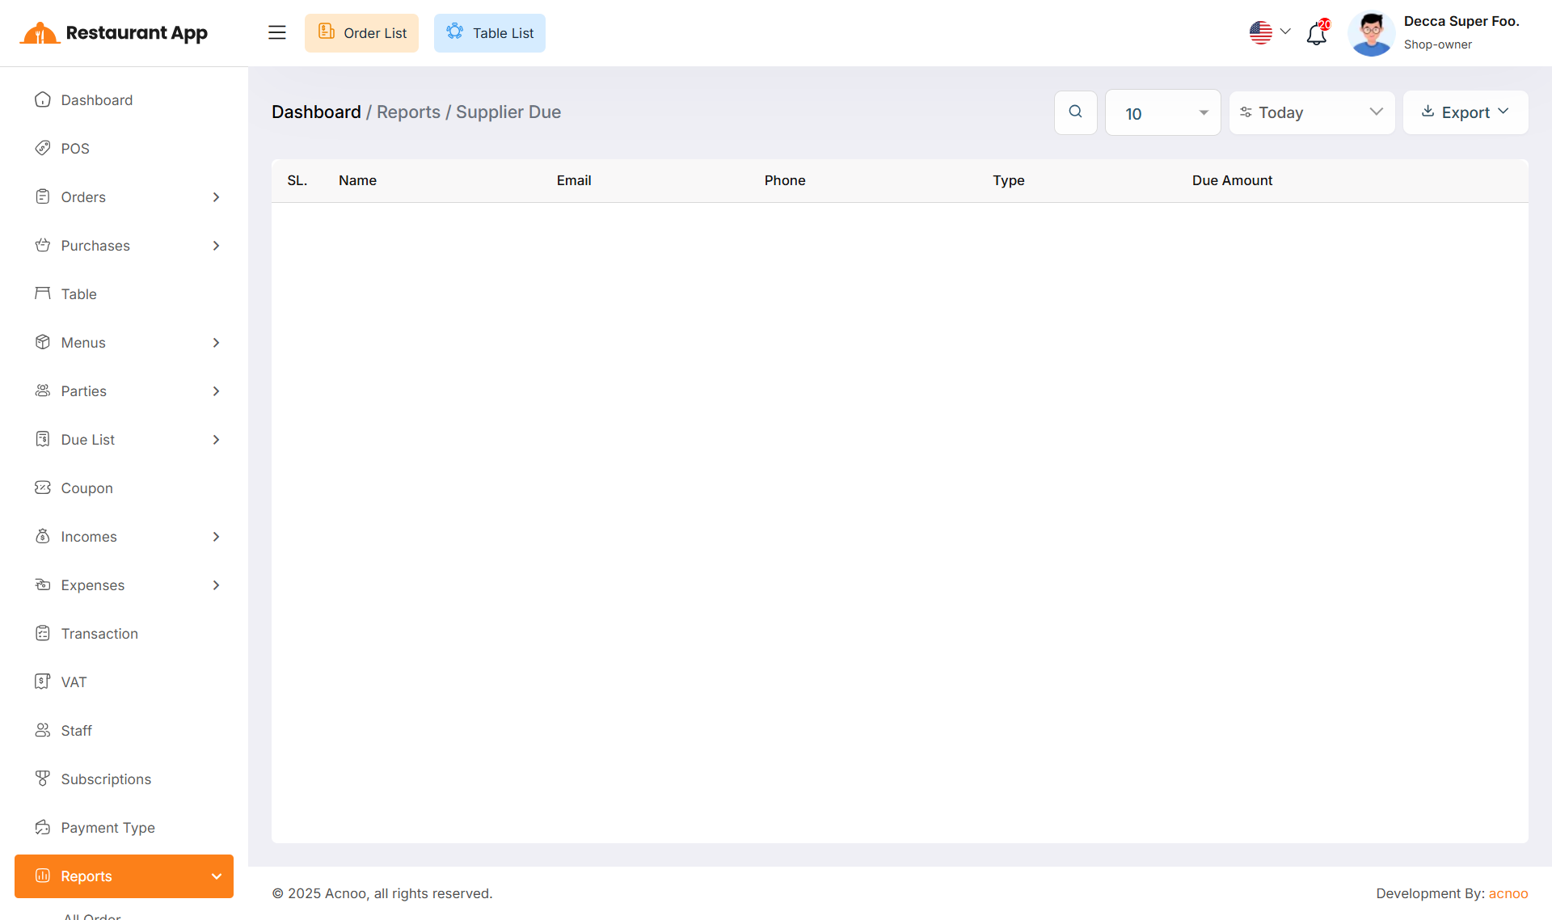Click the Order List button
This screenshot has width=1552, height=920.
coord(361,33)
